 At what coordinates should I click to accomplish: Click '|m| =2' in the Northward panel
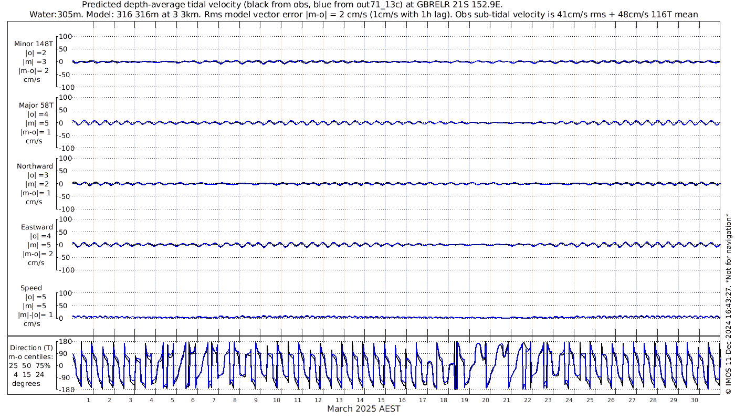click(x=37, y=184)
